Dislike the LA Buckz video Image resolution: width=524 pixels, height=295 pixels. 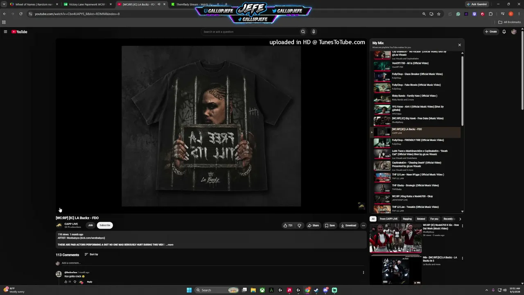point(299,225)
